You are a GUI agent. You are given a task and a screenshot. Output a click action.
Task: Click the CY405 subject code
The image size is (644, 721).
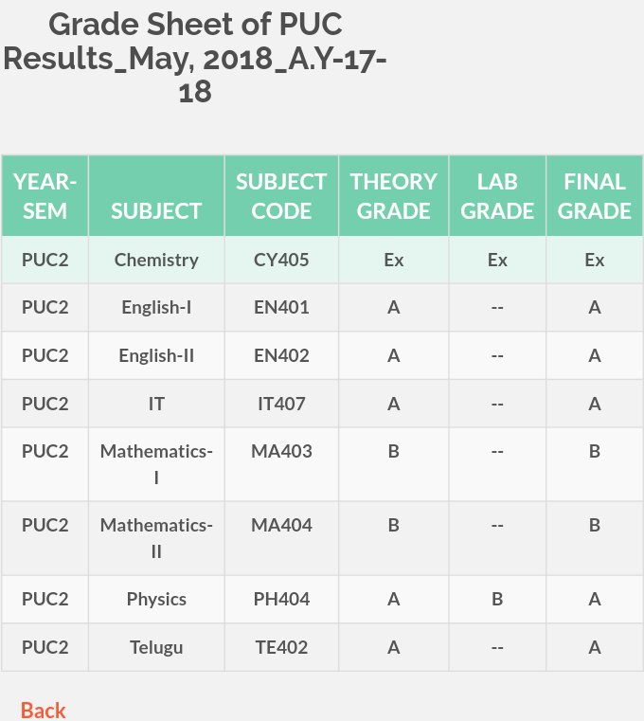coord(281,261)
